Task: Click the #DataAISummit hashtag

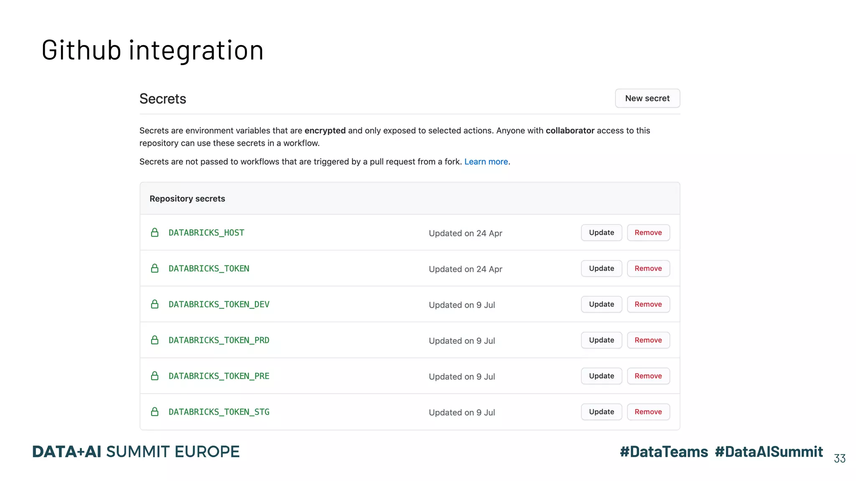Action: [x=769, y=452]
